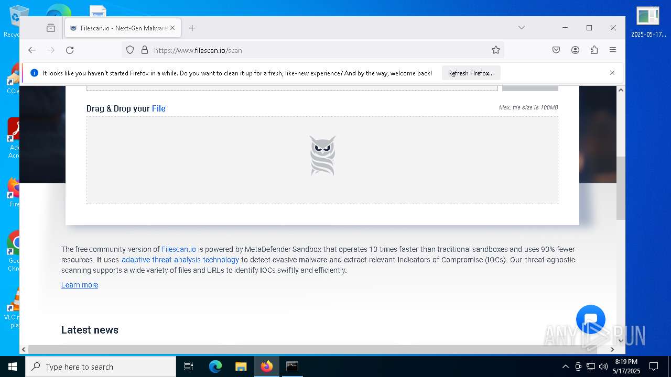Viewport: 671px width, 377px height.
Task: Click 'Max. file size is 100MB' text
Action: click(528, 107)
